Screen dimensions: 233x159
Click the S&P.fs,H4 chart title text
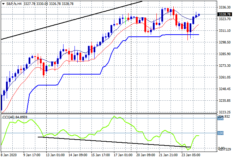[x=14, y=4]
